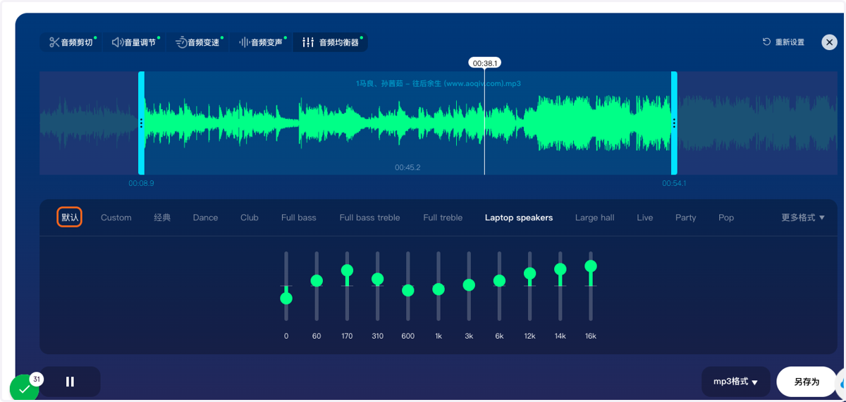Click the 1k slider knob
Viewport: 846px width, 402px height.
pyautogui.click(x=439, y=289)
